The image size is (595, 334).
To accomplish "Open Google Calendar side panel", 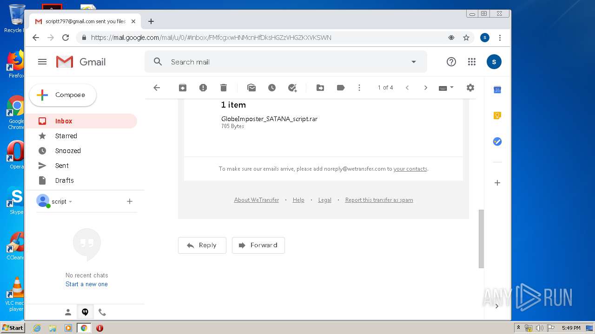I will click(497, 90).
